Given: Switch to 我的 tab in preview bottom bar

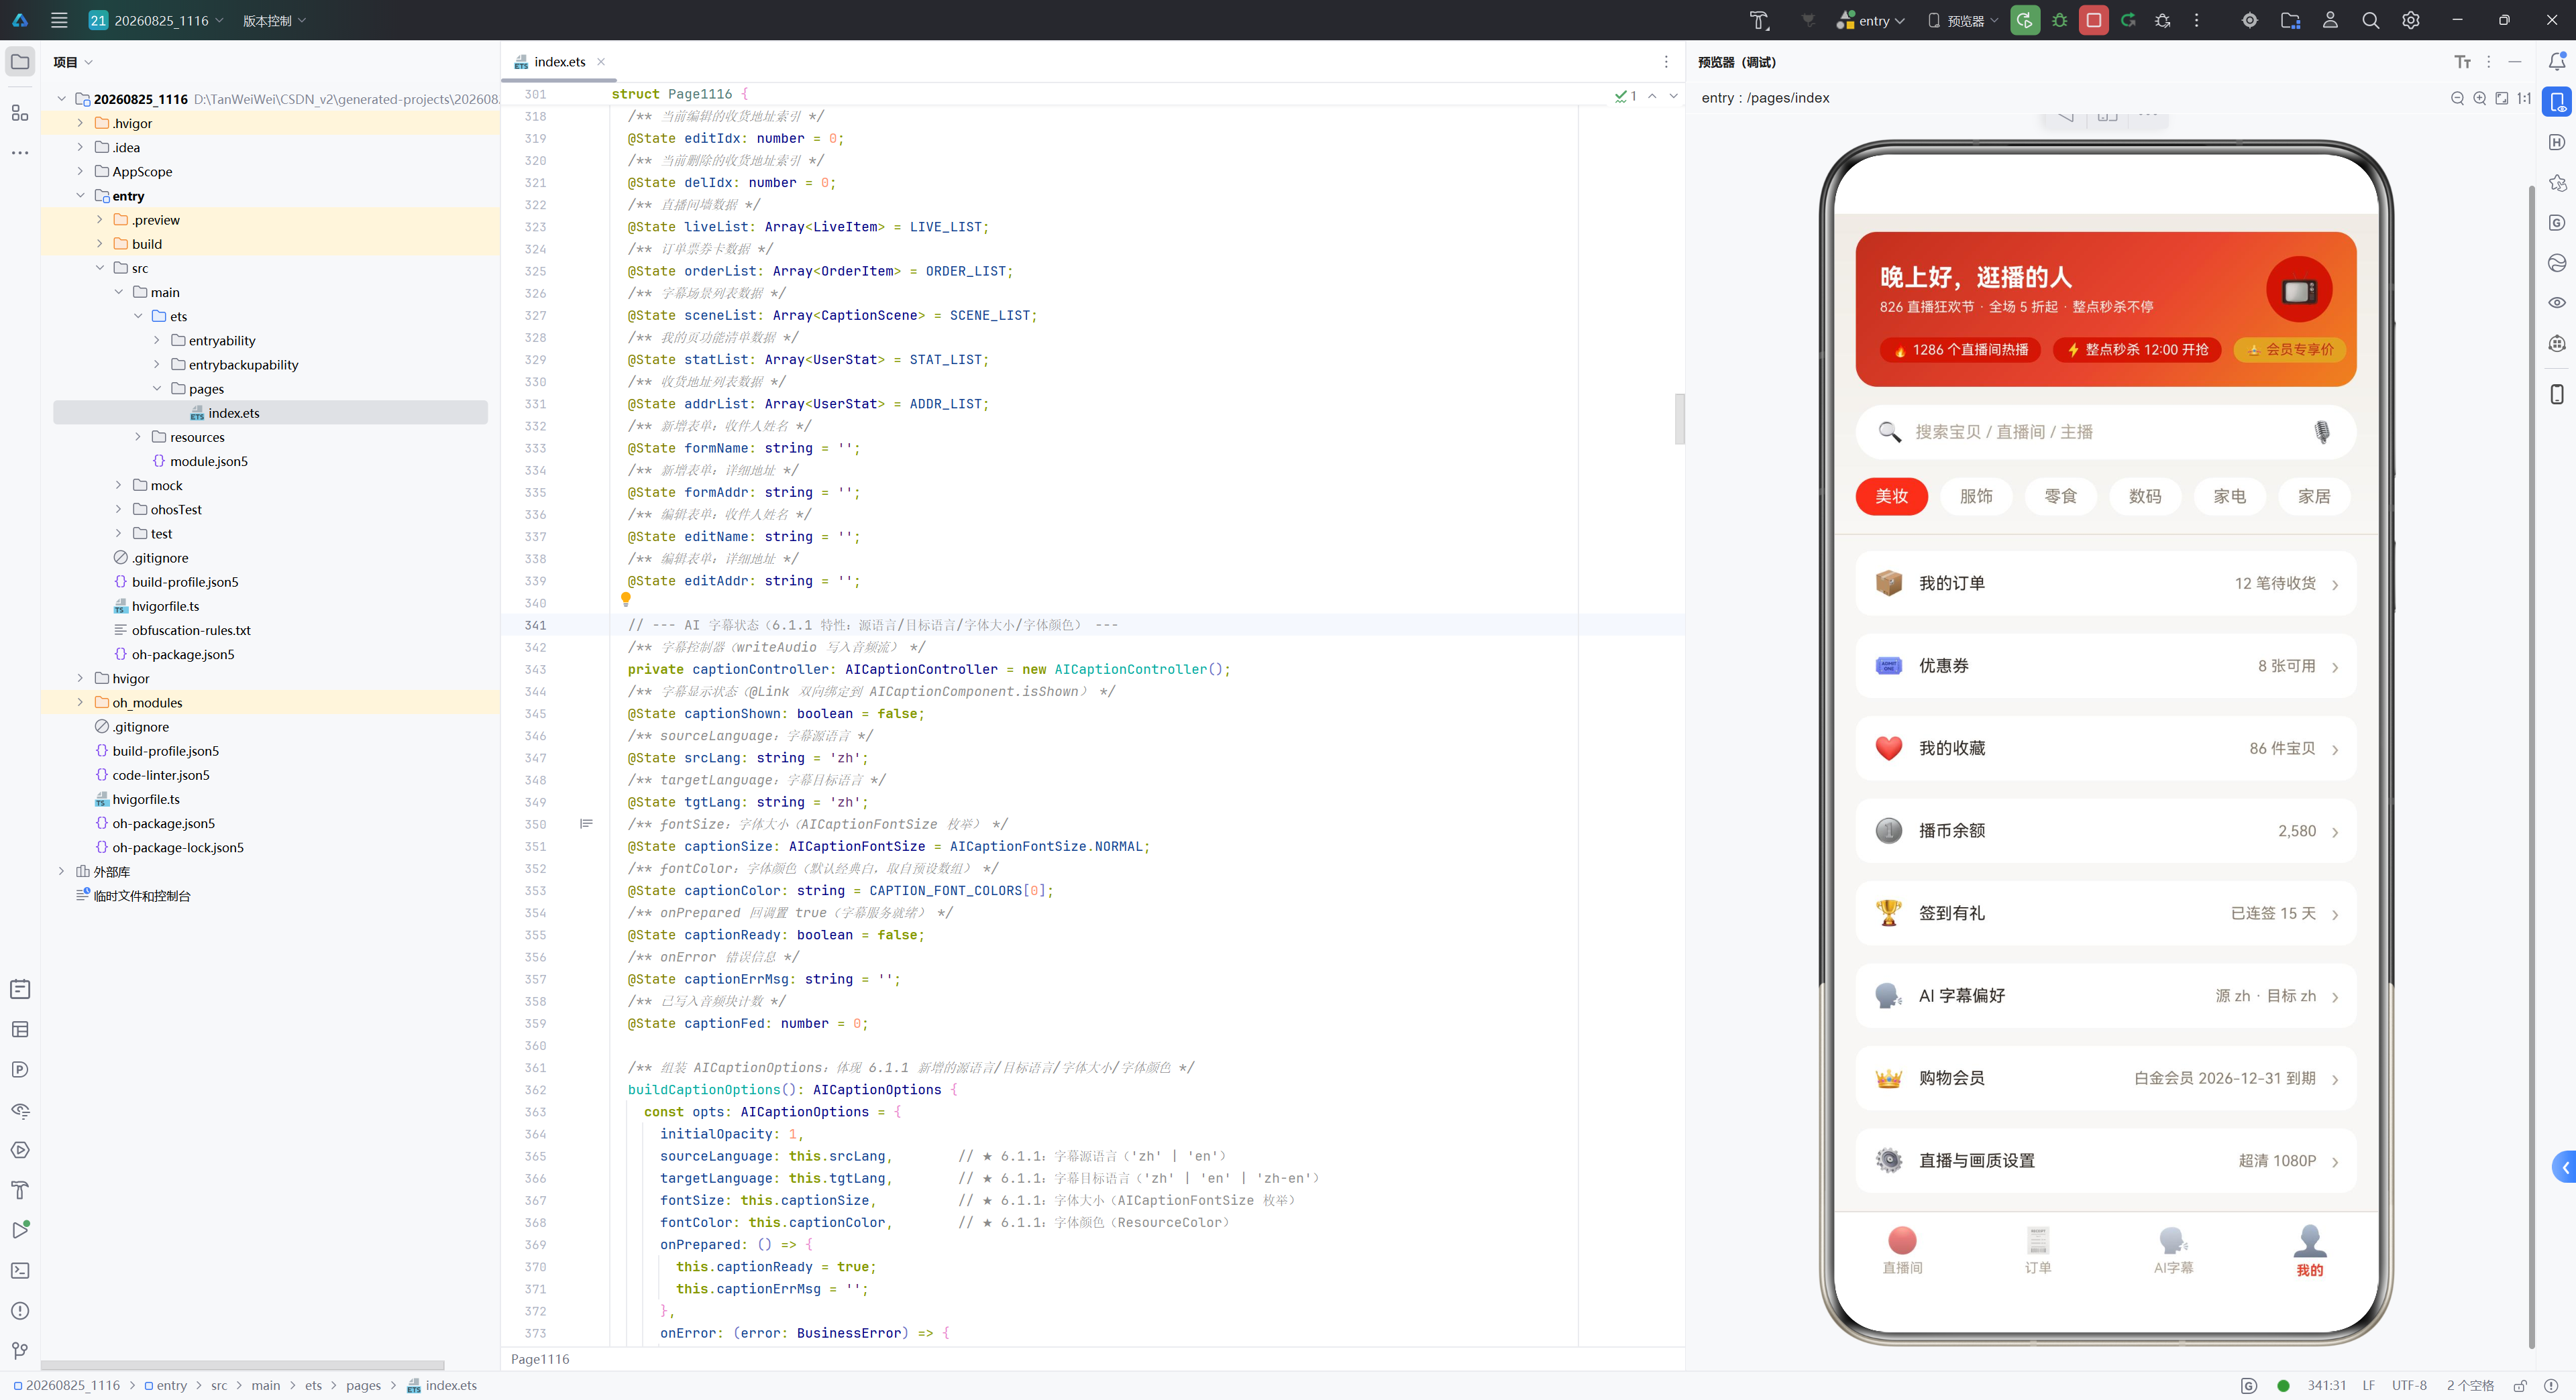Looking at the screenshot, I should click(2309, 1251).
